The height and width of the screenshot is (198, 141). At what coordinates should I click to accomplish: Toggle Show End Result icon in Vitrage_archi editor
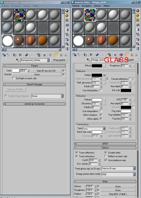(127, 55)
